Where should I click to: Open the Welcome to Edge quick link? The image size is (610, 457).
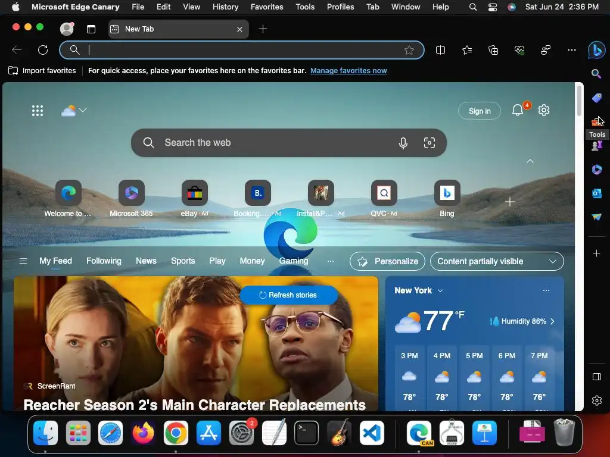pos(68,199)
